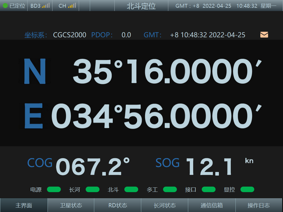Click the COG label
The image size is (283, 212).
(x=40, y=163)
